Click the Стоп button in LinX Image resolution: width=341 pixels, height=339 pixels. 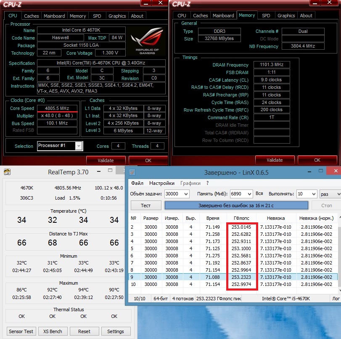[326, 206]
